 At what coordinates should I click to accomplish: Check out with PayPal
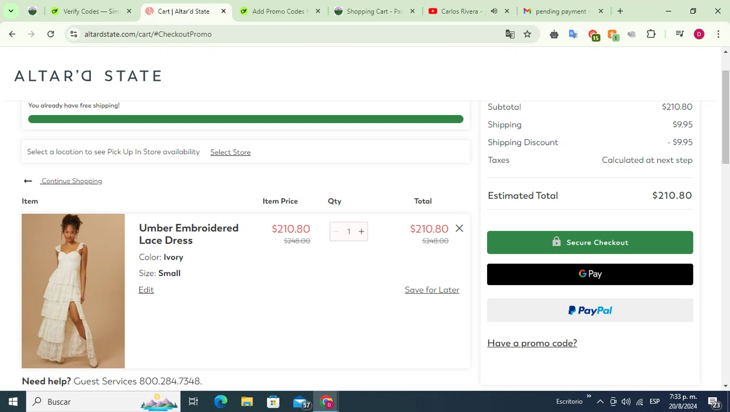[590, 310]
